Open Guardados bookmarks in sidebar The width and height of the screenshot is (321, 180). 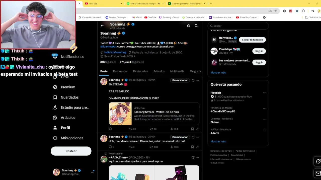point(66,97)
